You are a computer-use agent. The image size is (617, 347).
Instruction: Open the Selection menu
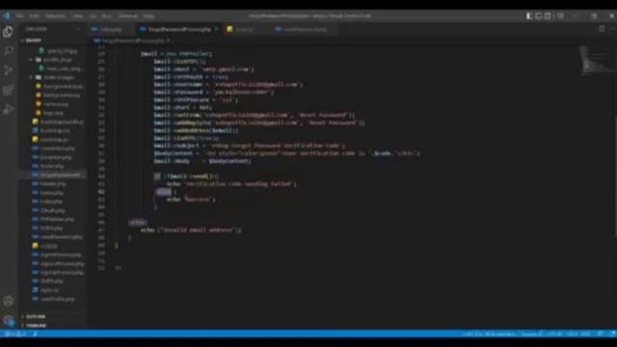click(x=55, y=16)
